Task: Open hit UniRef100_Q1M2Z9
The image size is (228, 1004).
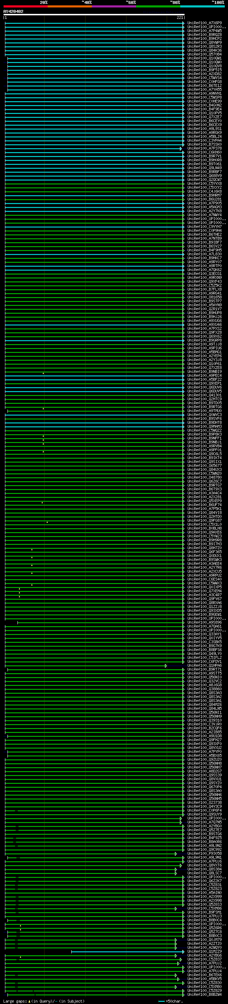Action: tap(204, 951)
